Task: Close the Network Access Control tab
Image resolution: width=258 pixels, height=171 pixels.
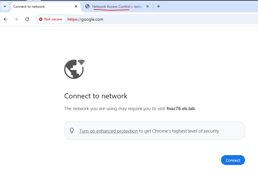Action: coord(148,6)
